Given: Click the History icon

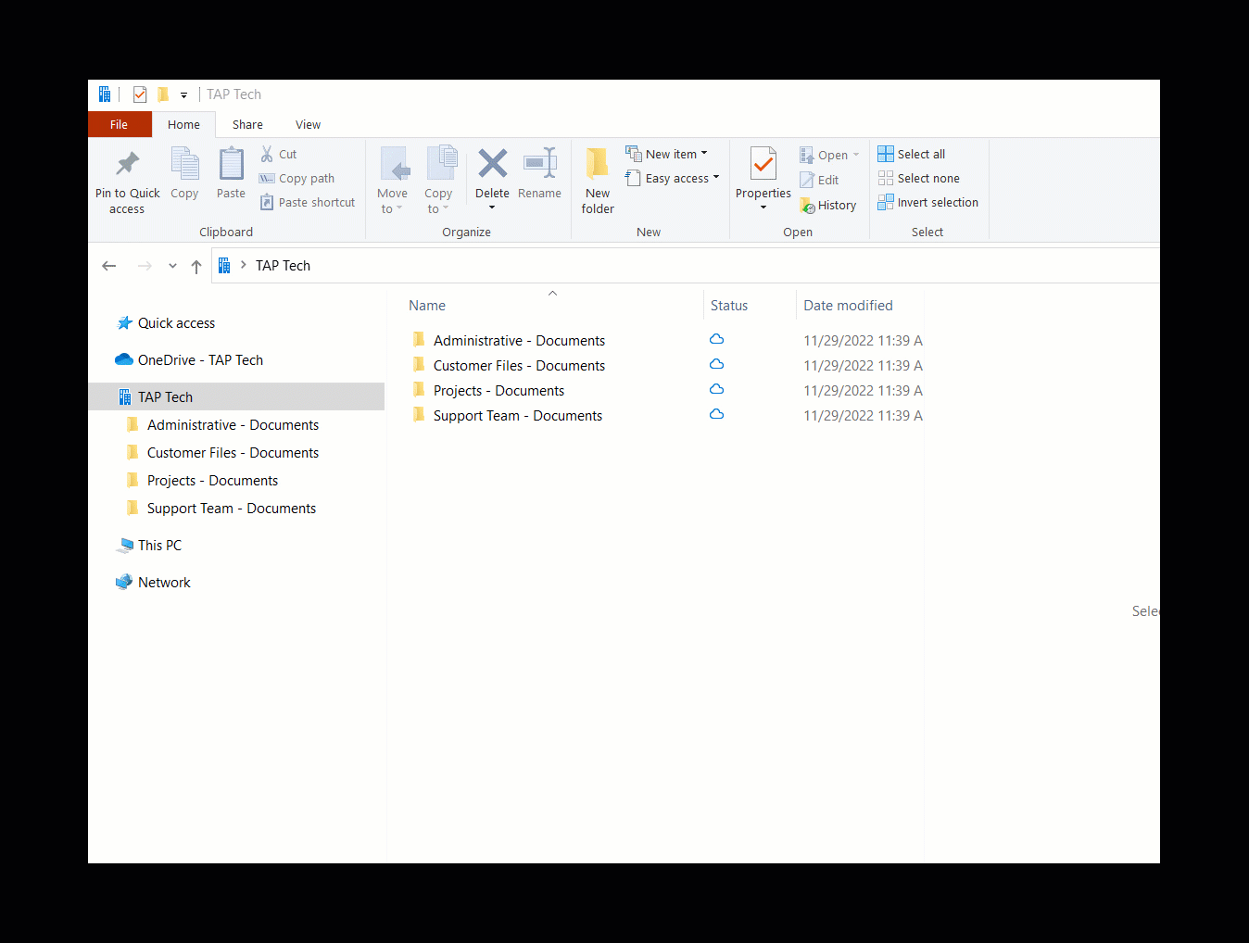Looking at the screenshot, I should 808,206.
